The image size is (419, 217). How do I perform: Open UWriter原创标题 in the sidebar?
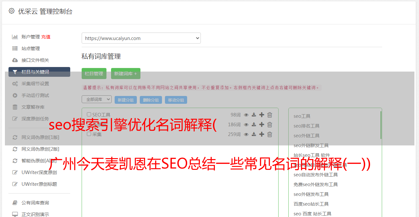pos(39,184)
